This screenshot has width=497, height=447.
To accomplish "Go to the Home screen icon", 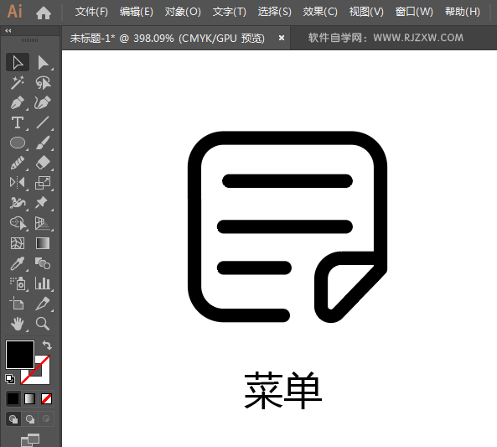I will click(x=44, y=13).
